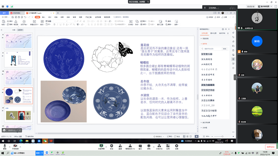Click the horizontal scrollbar under slide canvas

coord(114,133)
